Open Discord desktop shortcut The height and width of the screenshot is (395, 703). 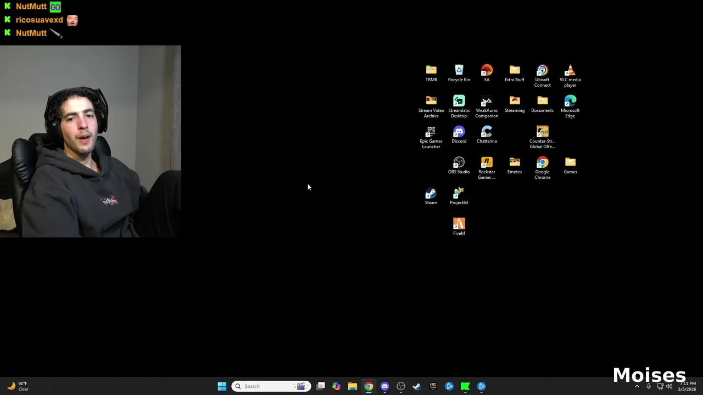coord(459,134)
